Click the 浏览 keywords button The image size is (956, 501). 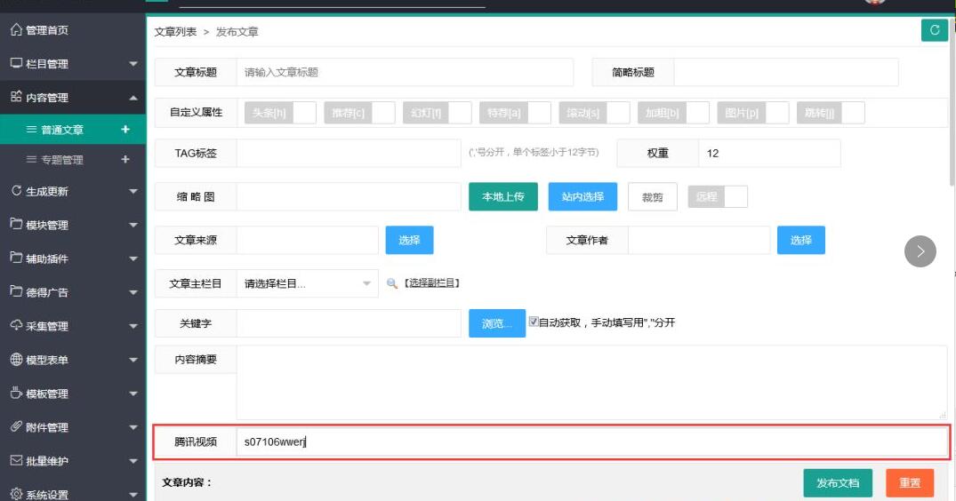click(x=497, y=323)
